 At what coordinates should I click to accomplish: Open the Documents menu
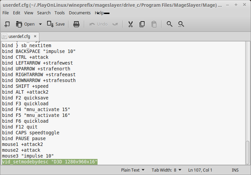coord(80,13)
